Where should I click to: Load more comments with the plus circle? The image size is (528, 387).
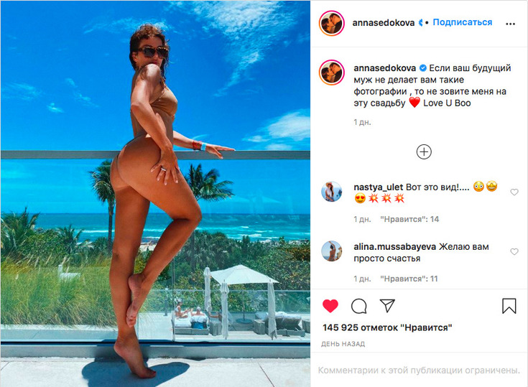coord(424,151)
